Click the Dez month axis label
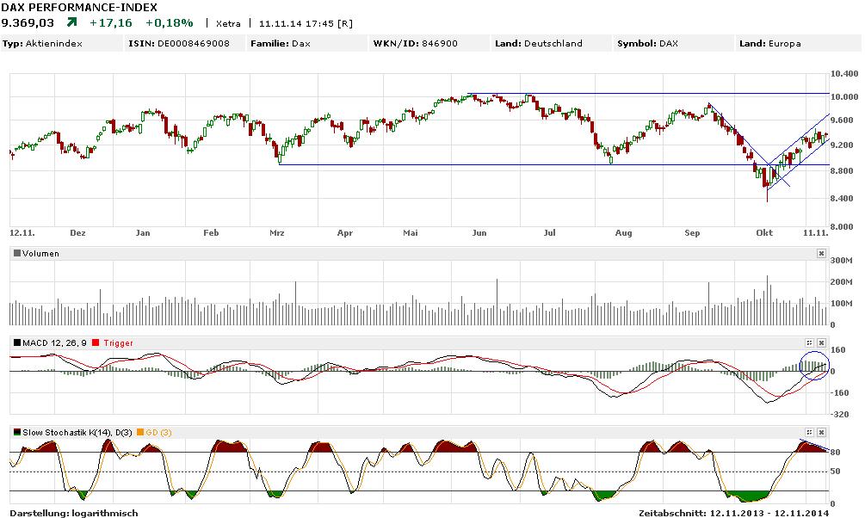 (77, 233)
